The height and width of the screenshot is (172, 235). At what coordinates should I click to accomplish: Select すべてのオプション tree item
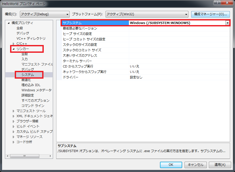[x=35, y=101]
